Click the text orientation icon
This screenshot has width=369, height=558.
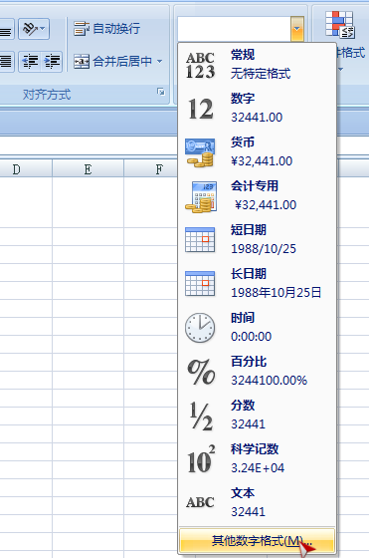pos(30,29)
